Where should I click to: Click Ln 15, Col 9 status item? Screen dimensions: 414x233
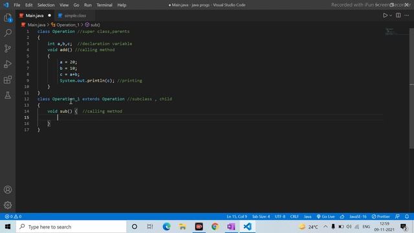coord(237,217)
